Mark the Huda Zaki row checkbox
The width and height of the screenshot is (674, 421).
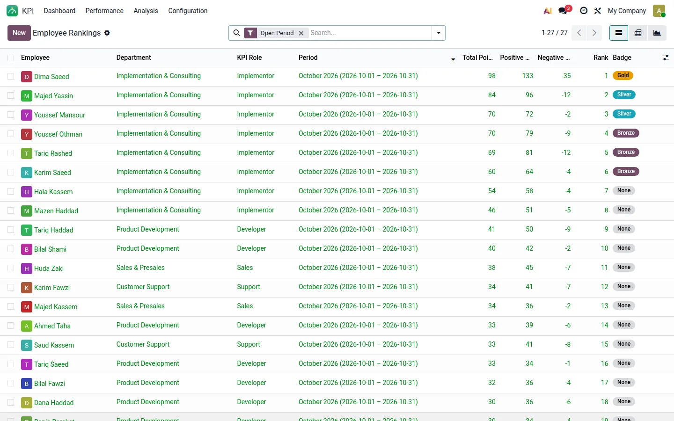coord(11,268)
